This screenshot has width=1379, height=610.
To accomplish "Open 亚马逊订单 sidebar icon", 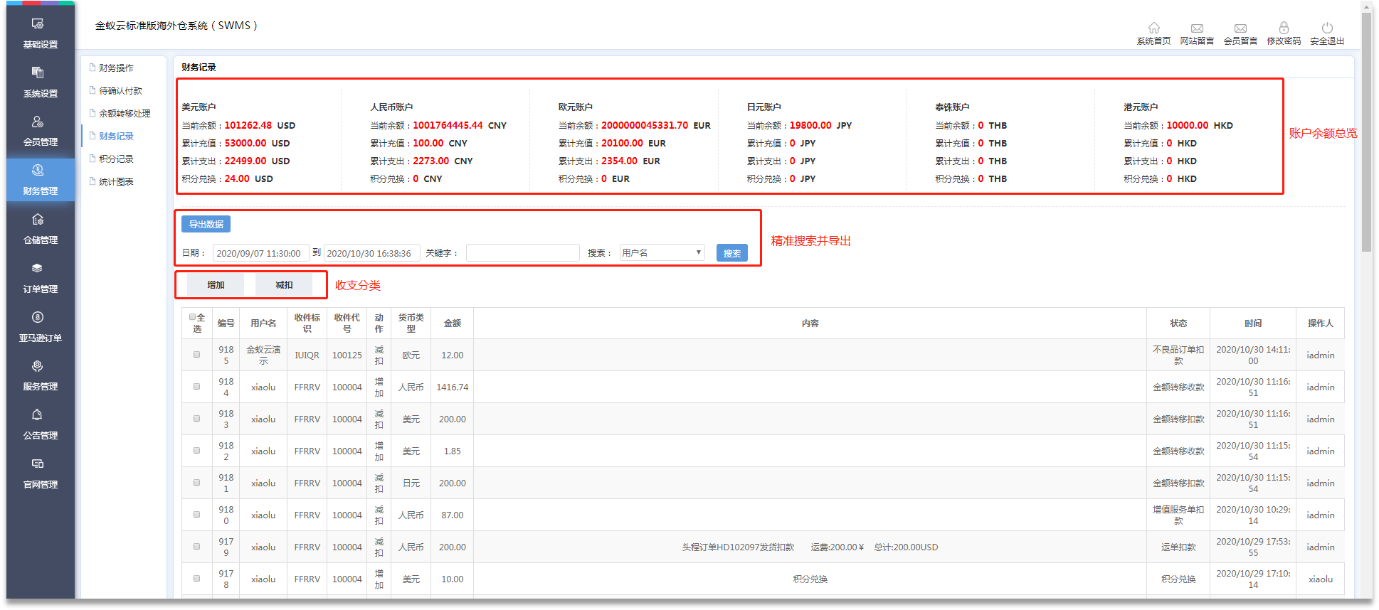I will [38, 318].
